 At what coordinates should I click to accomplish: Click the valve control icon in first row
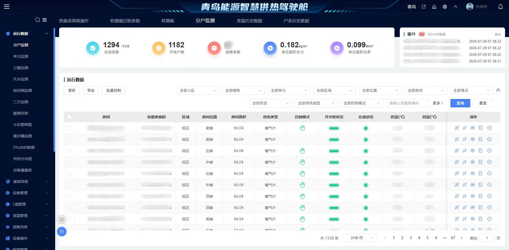point(473,128)
